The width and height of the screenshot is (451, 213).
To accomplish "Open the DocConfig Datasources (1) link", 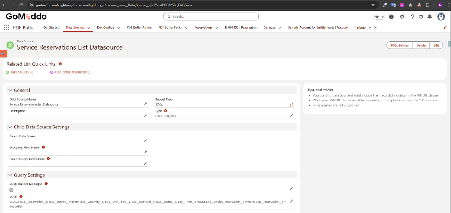I will 73,72.
